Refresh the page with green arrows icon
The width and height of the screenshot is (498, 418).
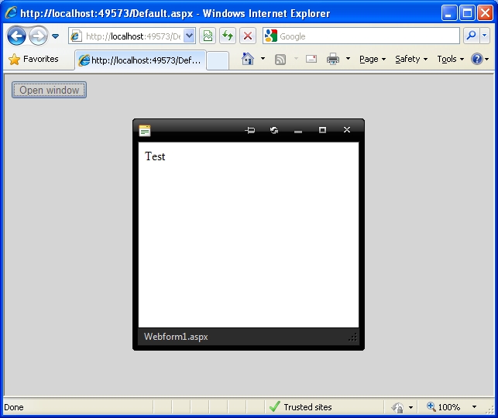(228, 36)
